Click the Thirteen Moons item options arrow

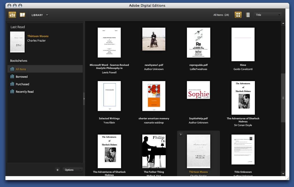point(181,134)
